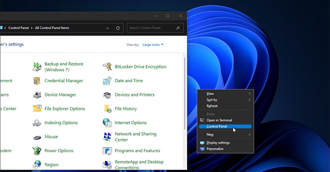Expand the New submenu arrow

pyautogui.click(x=249, y=134)
